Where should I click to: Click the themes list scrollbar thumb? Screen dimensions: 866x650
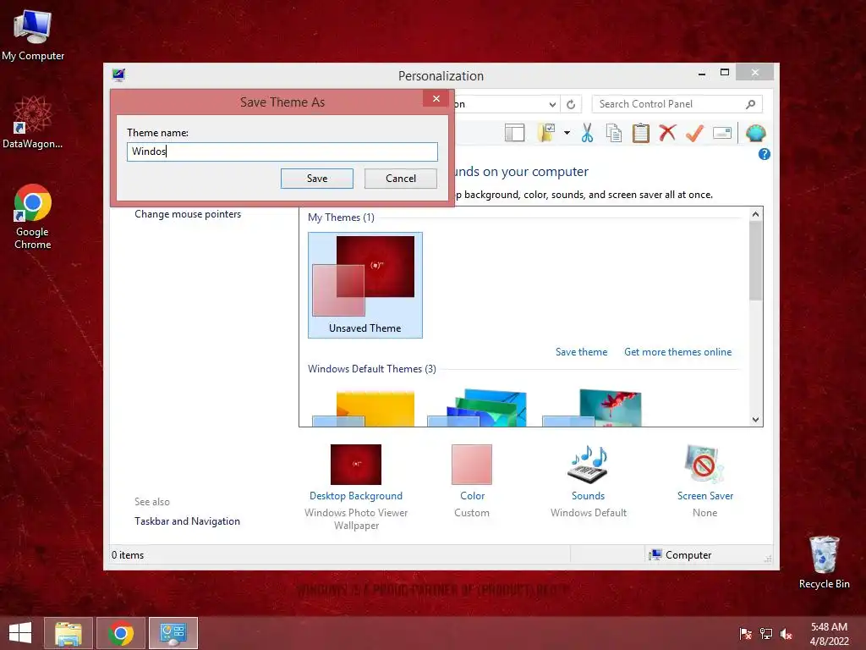(x=755, y=261)
